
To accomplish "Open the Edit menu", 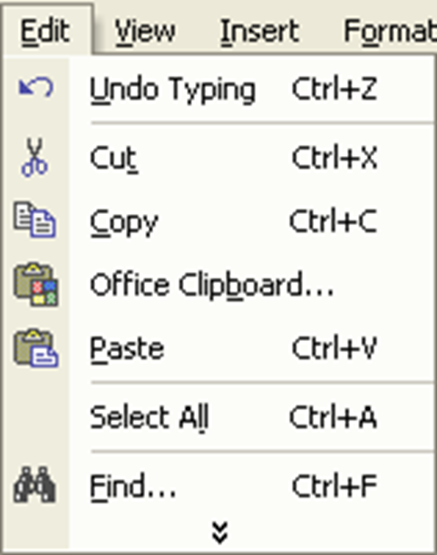I will 45,31.
